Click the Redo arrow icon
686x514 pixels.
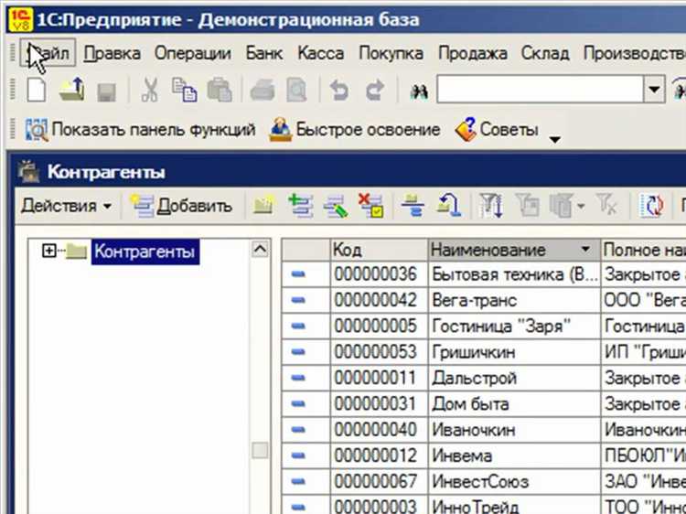coord(374,91)
